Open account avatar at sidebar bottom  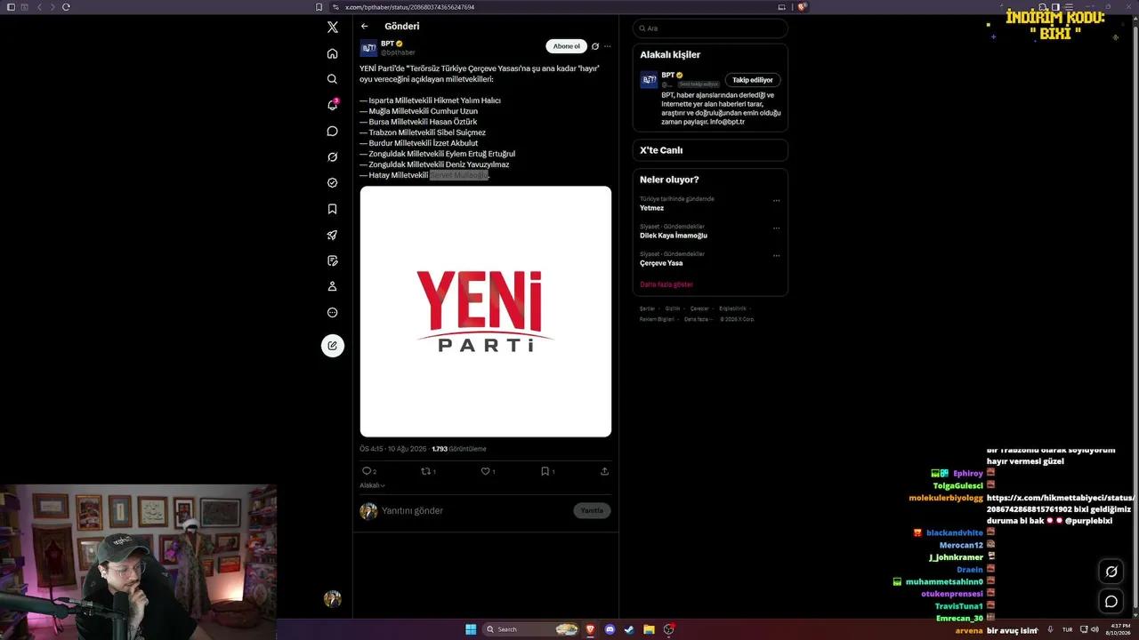(332, 599)
